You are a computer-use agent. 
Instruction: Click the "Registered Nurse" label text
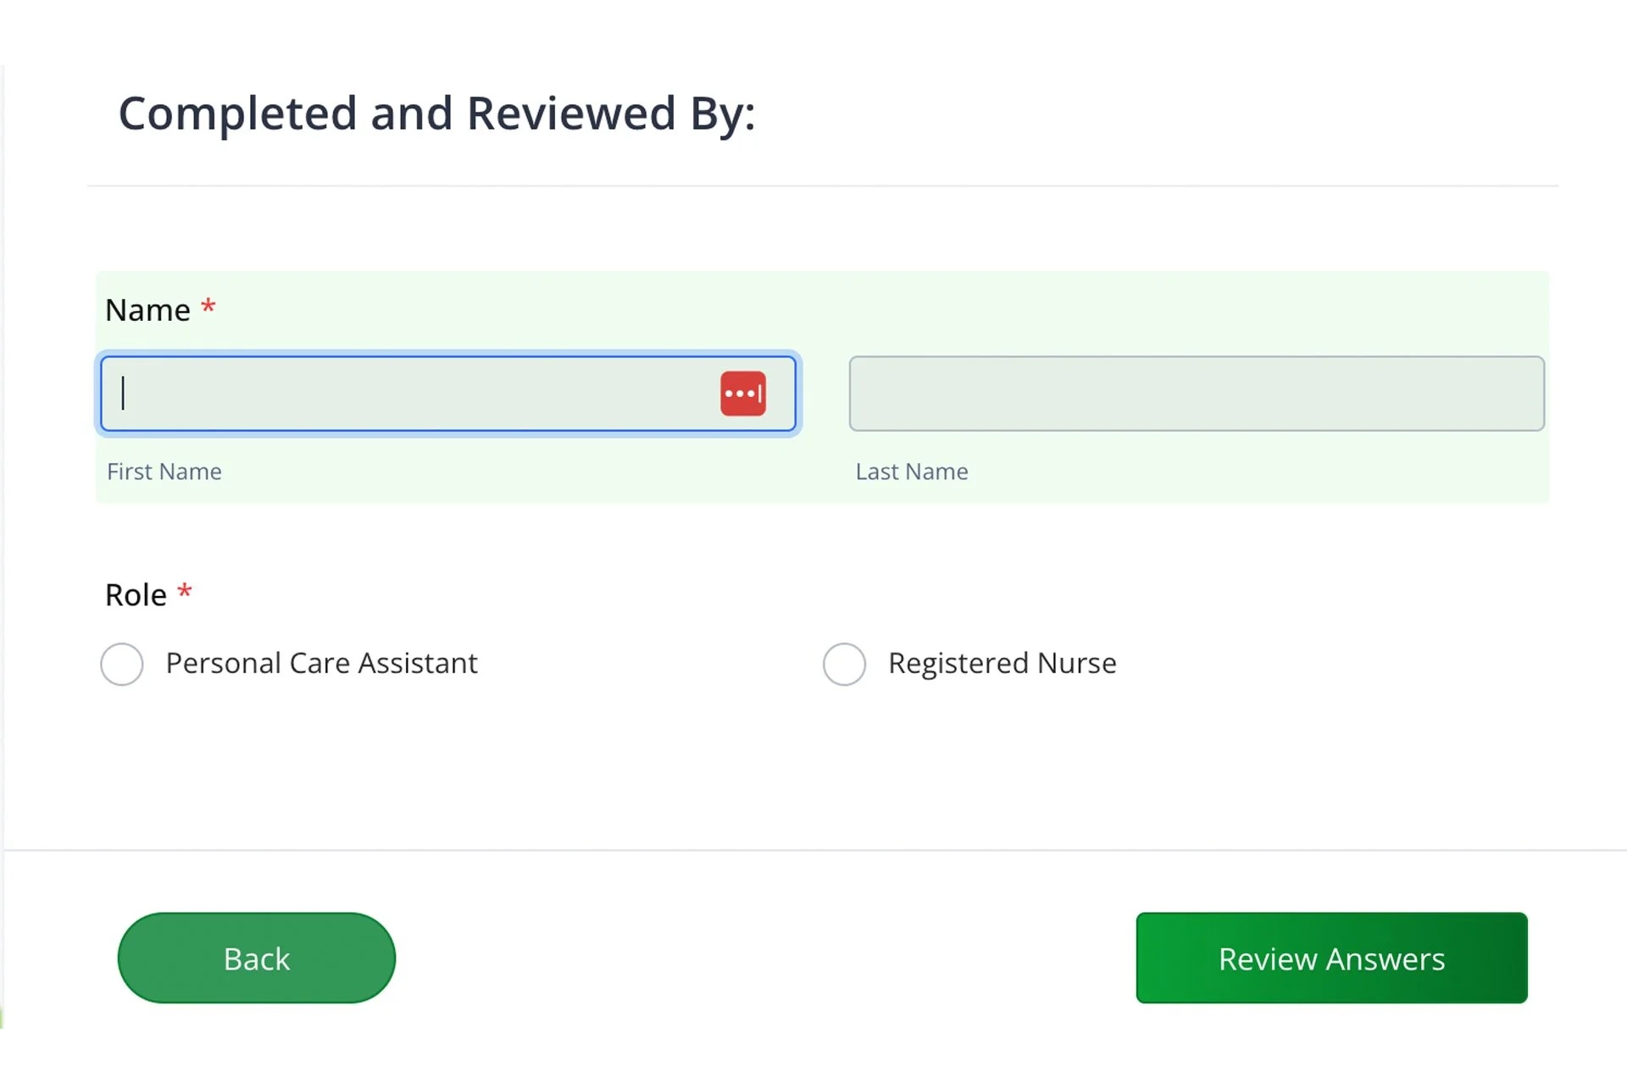[x=1002, y=663]
